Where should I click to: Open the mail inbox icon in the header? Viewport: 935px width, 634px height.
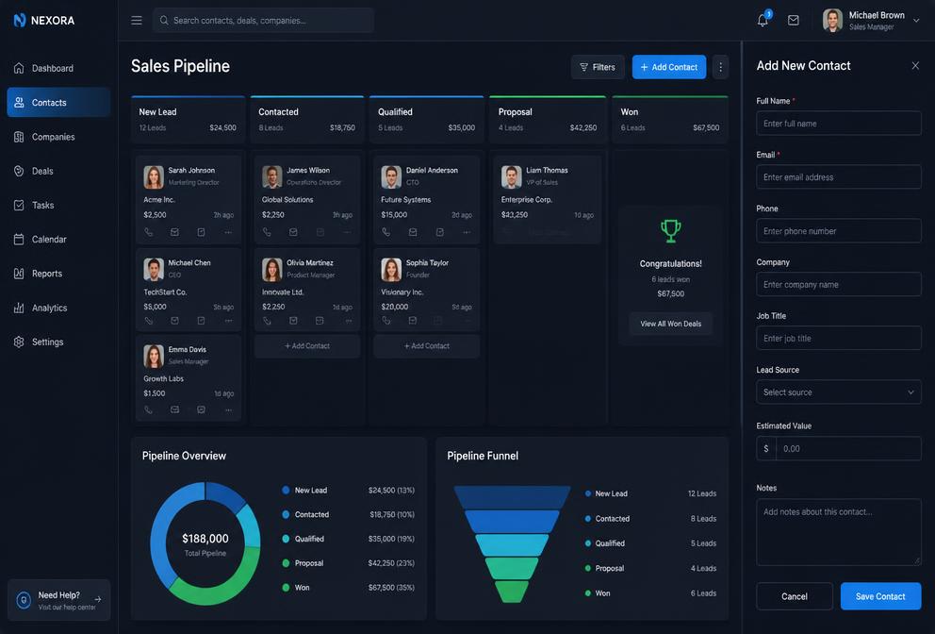(793, 21)
